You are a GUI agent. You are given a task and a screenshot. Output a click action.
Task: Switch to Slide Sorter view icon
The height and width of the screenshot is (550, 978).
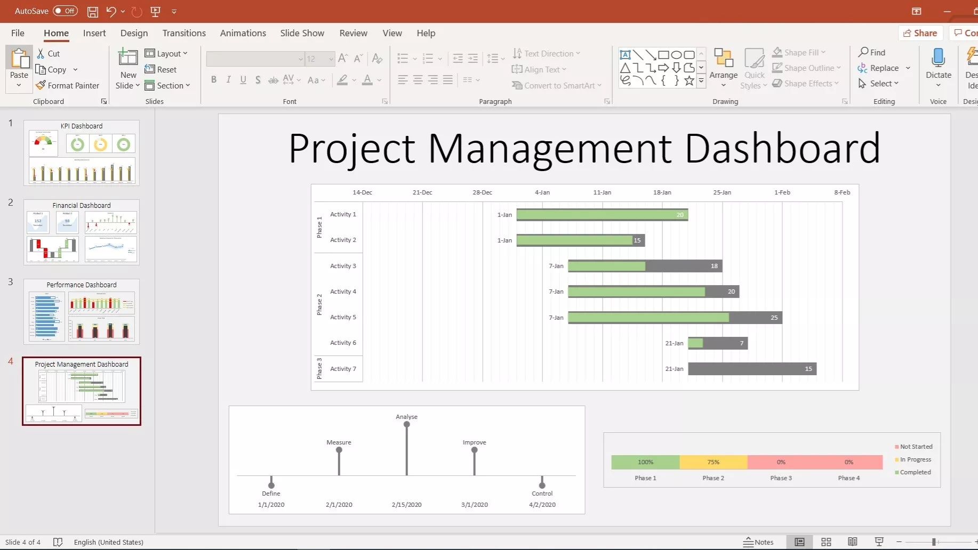(x=826, y=542)
